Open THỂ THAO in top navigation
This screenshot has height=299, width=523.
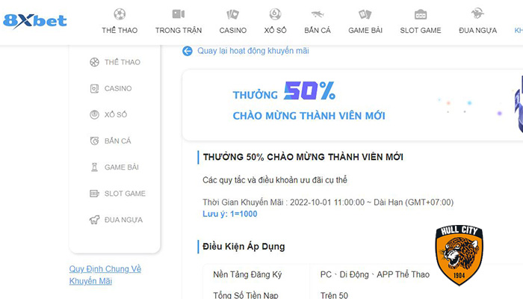120,31
